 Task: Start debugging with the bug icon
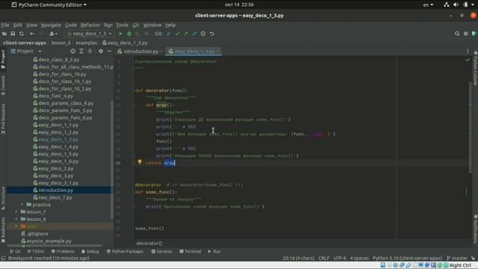(129, 34)
